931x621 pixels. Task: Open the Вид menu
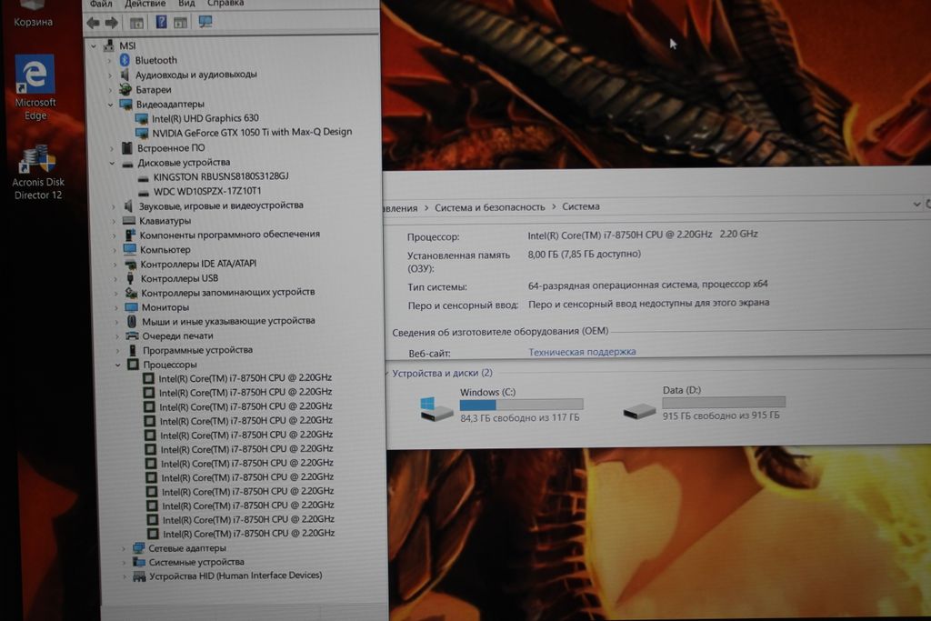click(x=186, y=4)
